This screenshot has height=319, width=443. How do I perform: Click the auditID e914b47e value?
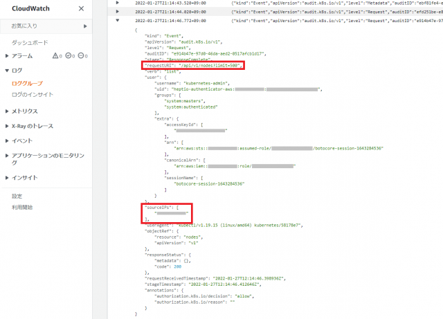tap(219, 54)
